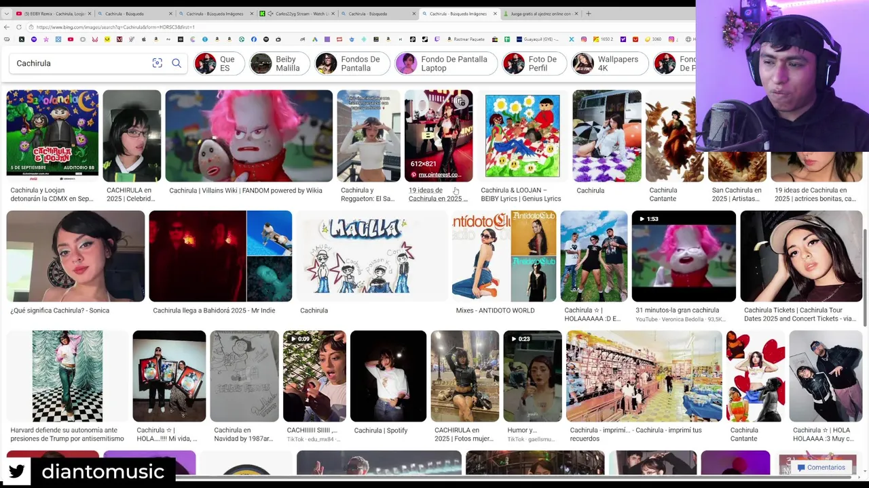Click the browser back arrow
Viewport: 869px width, 488px height.
click(7, 27)
